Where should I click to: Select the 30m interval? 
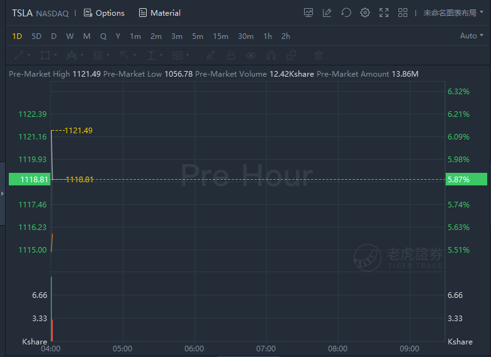[245, 36]
